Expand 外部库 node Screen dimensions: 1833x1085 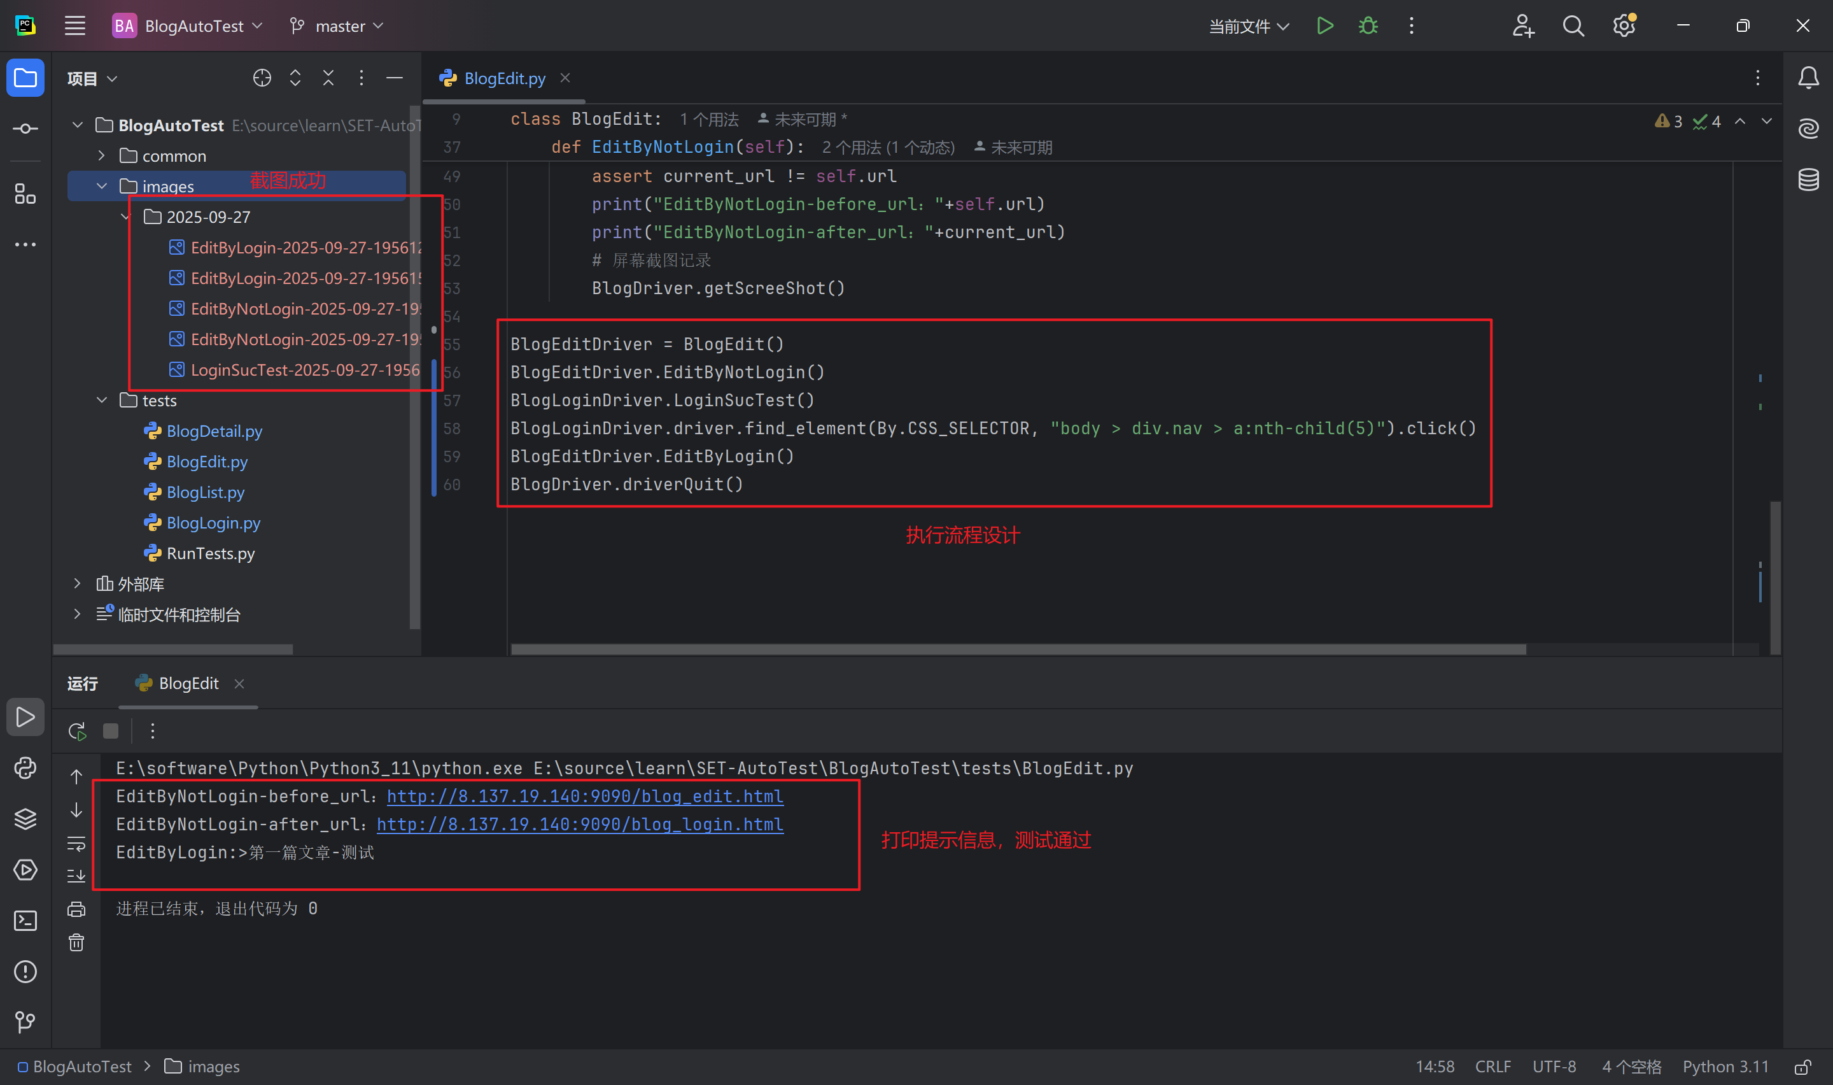[78, 583]
